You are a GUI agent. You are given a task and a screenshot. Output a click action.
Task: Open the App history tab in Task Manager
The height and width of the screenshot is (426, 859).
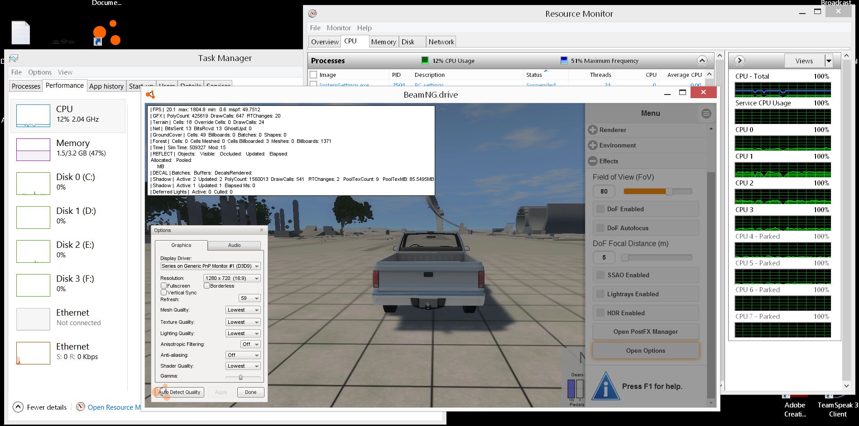(x=106, y=86)
